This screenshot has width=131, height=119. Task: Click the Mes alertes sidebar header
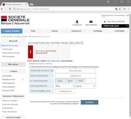point(13,64)
